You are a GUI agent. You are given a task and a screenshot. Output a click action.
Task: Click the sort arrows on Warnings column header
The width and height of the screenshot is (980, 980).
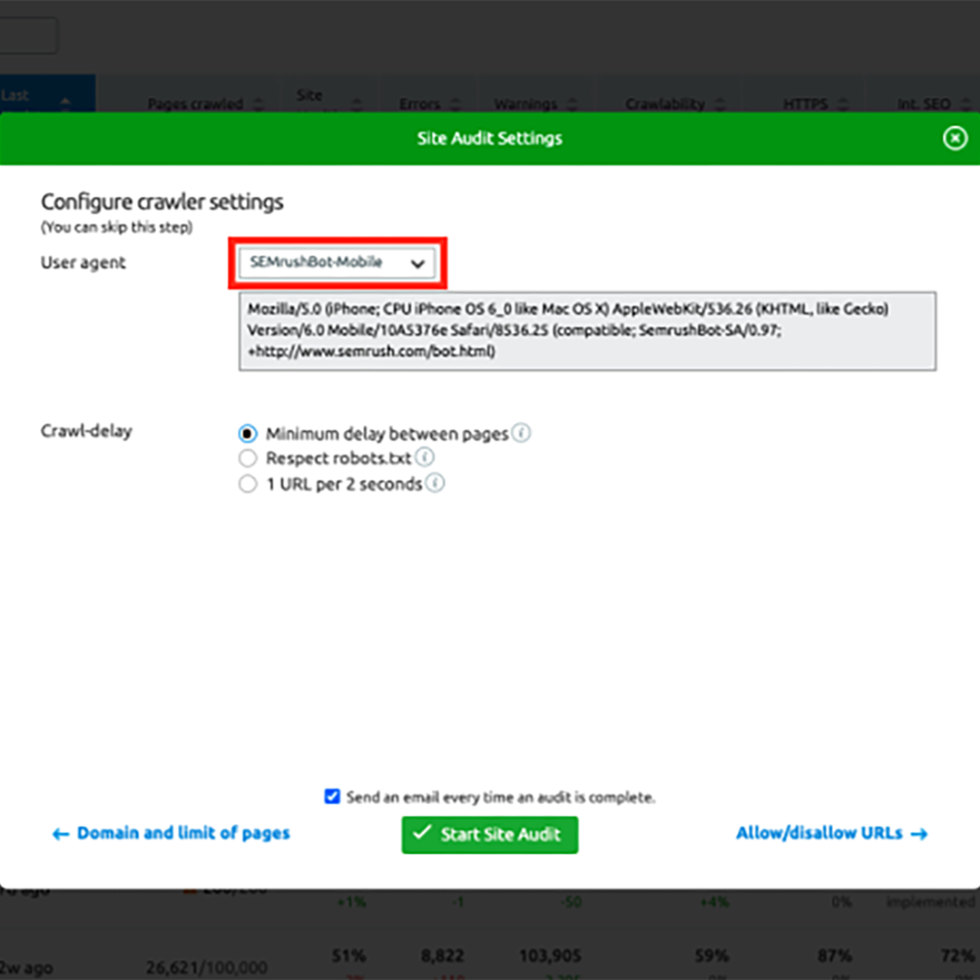pyautogui.click(x=573, y=103)
